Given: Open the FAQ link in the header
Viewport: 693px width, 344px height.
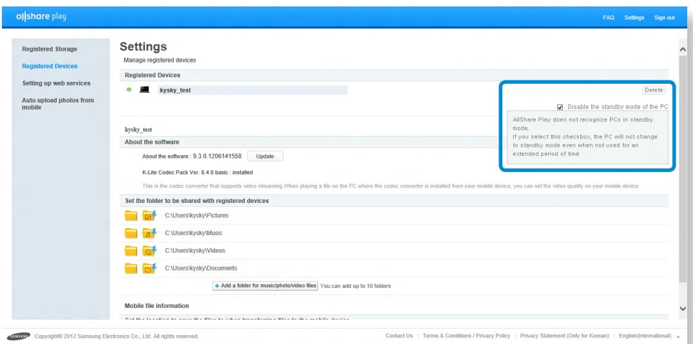Looking at the screenshot, I should [x=607, y=17].
